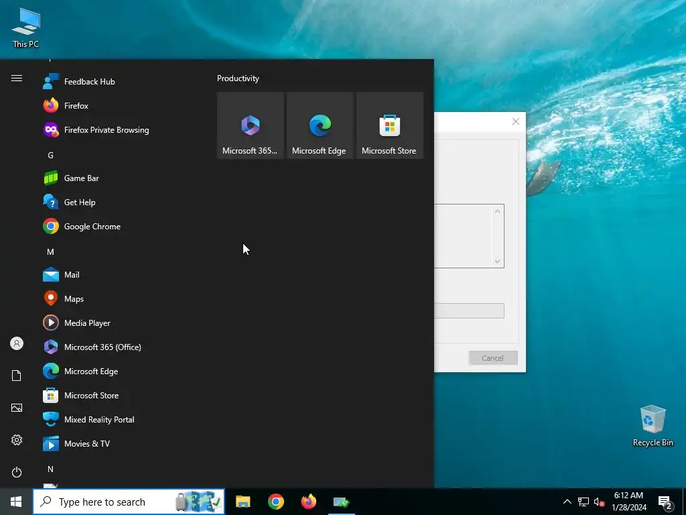
Task: Open the Mail app
Action: [118, 274]
